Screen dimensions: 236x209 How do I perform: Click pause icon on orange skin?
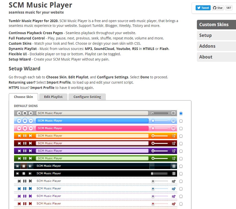pos(25,136)
